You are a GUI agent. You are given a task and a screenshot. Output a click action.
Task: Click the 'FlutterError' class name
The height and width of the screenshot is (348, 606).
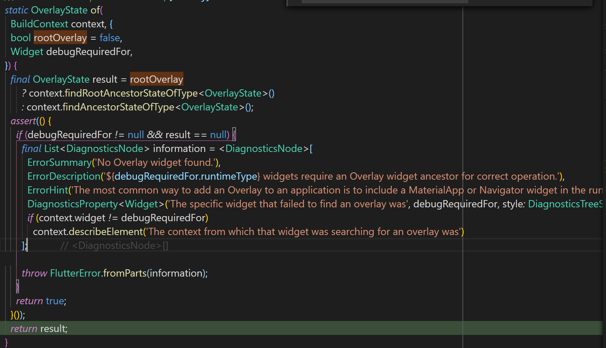pos(75,273)
